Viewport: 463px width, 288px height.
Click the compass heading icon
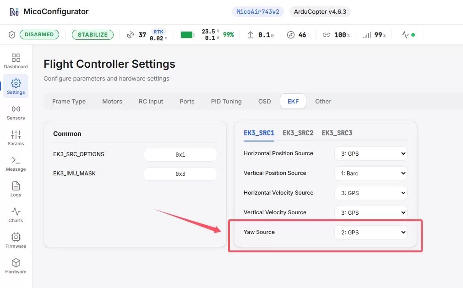coord(290,35)
